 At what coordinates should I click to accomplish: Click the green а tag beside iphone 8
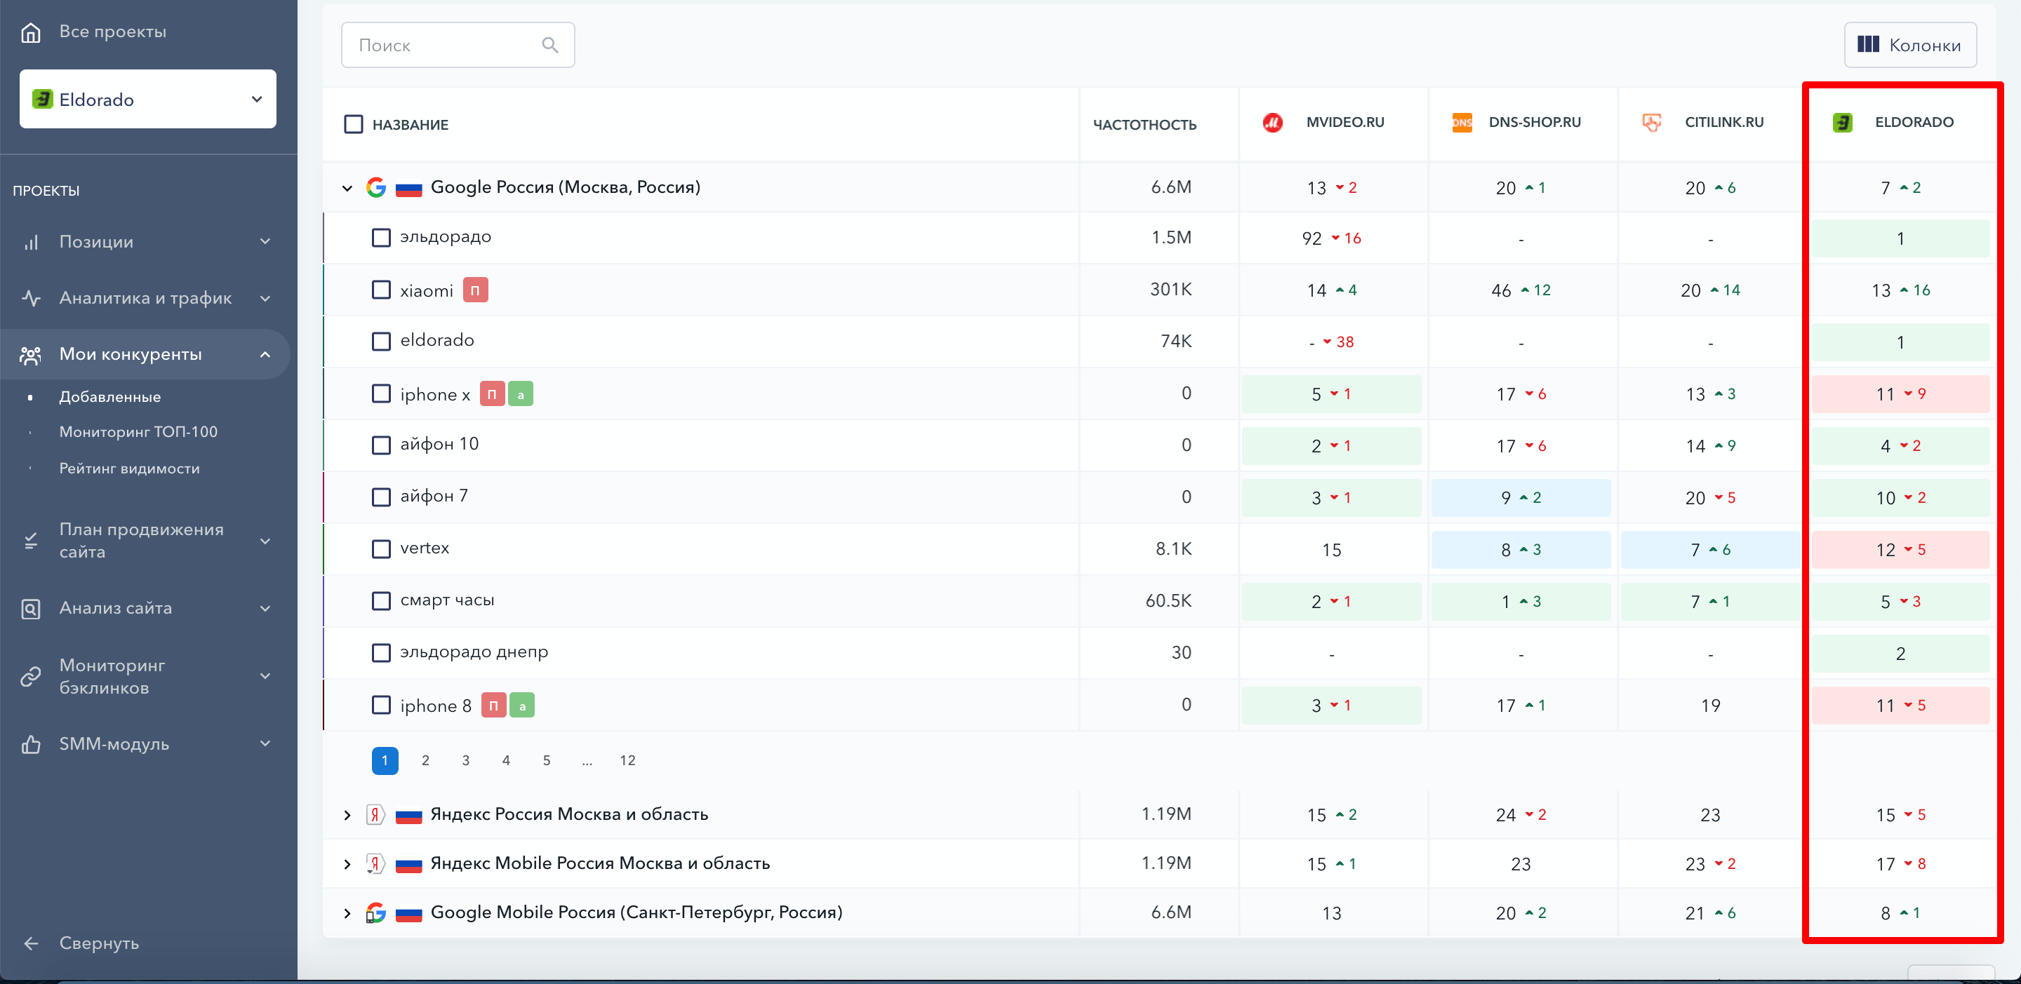(x=521, y=705)
